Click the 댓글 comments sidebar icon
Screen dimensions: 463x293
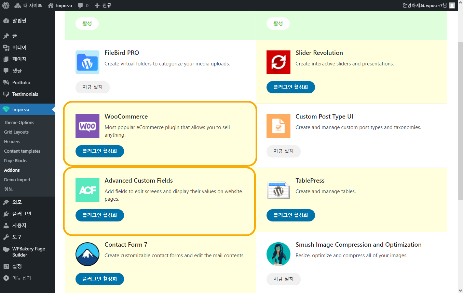coord(6,71)
